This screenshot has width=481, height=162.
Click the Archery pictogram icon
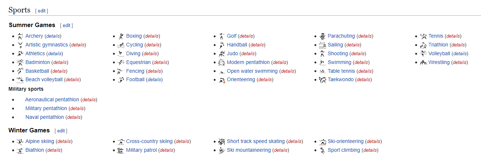click(x=20, y=36)
